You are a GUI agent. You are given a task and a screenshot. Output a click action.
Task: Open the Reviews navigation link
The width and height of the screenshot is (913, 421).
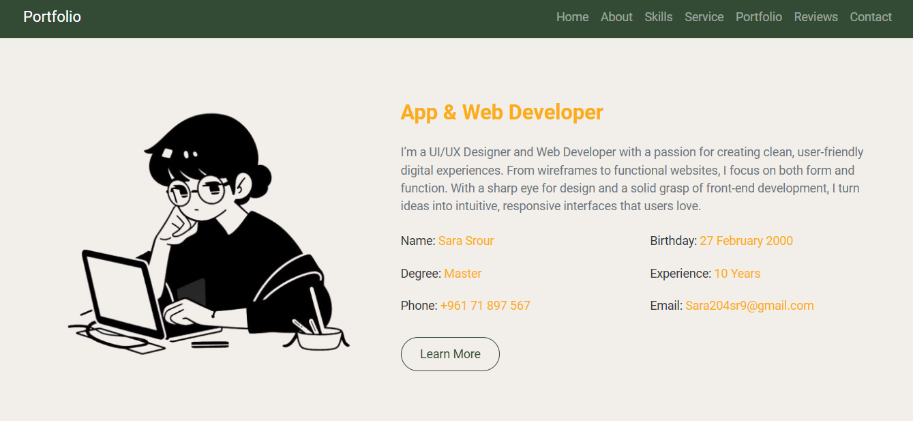(815, 17)
